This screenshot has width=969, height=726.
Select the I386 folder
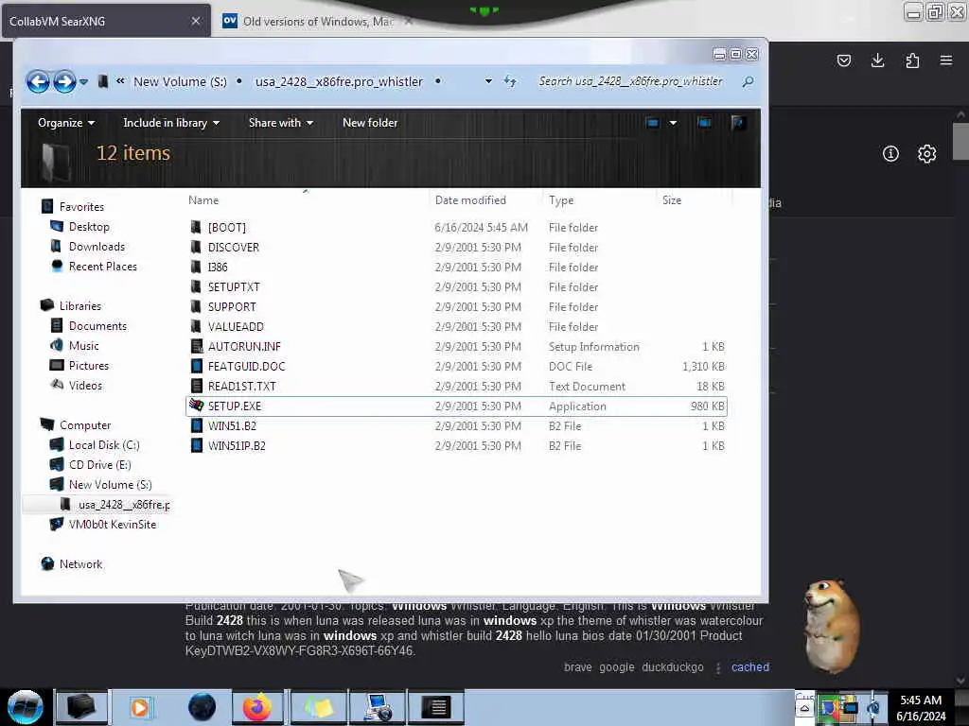pyautogui.click(x=218, y=268)
